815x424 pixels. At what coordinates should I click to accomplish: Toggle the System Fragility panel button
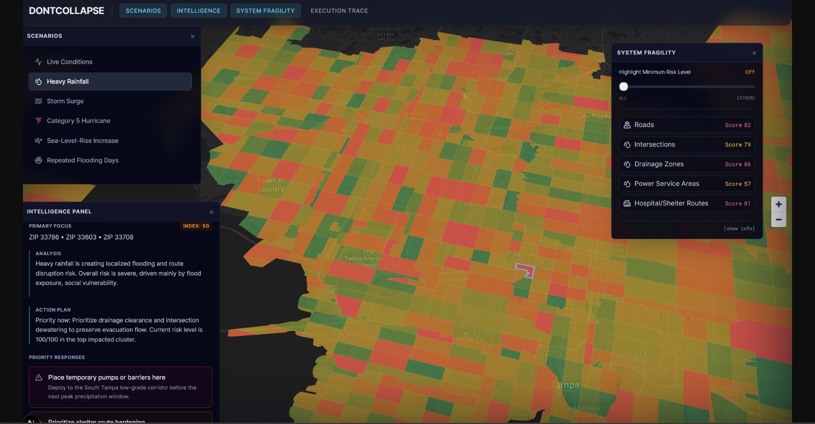266,11
